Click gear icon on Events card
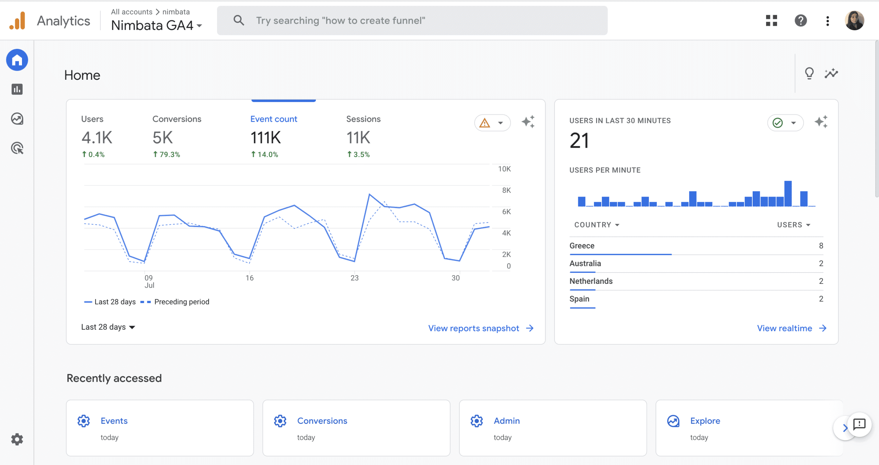The width and height of the screenshot is (879, 465). coord(83,421)
